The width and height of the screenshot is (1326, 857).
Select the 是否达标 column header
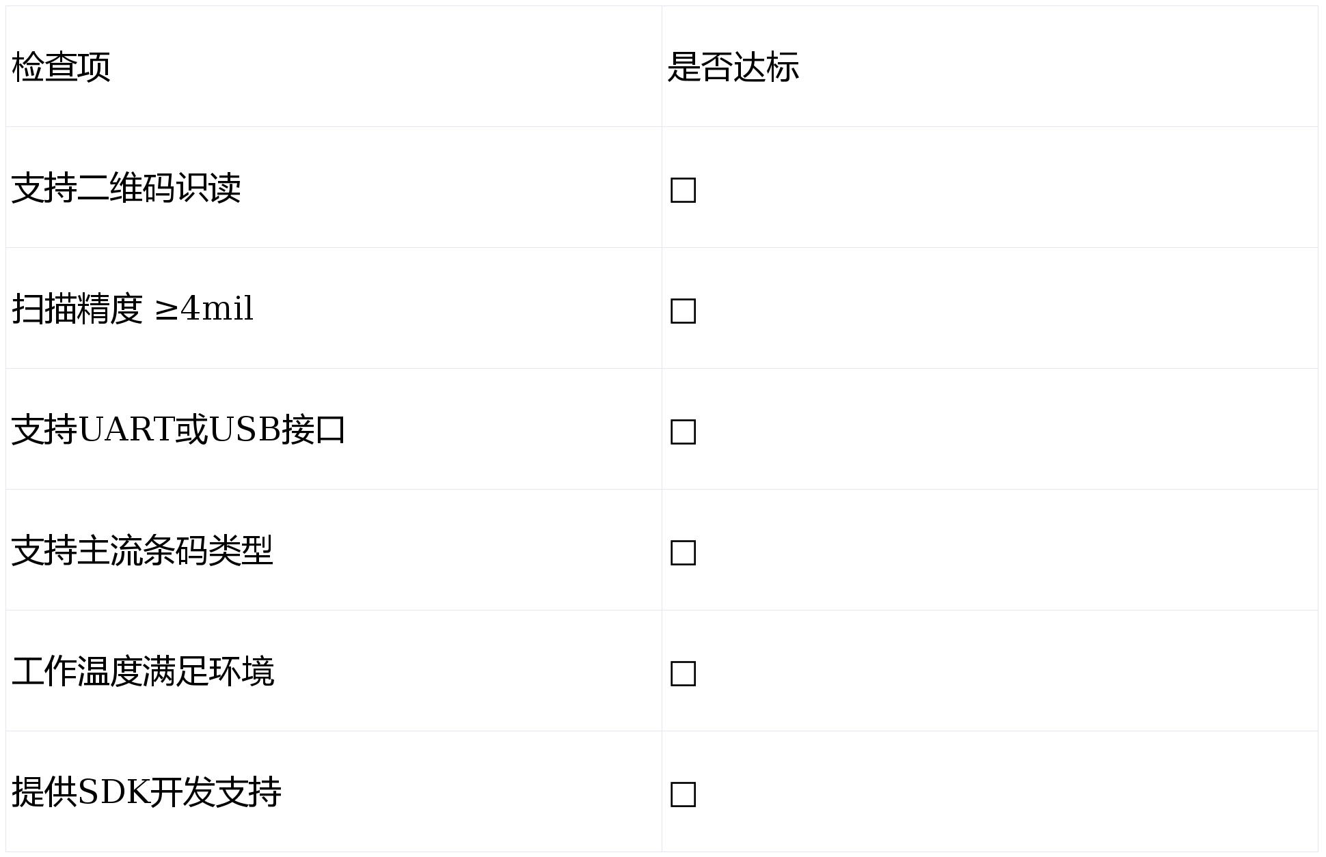click(x=733, y=67)
